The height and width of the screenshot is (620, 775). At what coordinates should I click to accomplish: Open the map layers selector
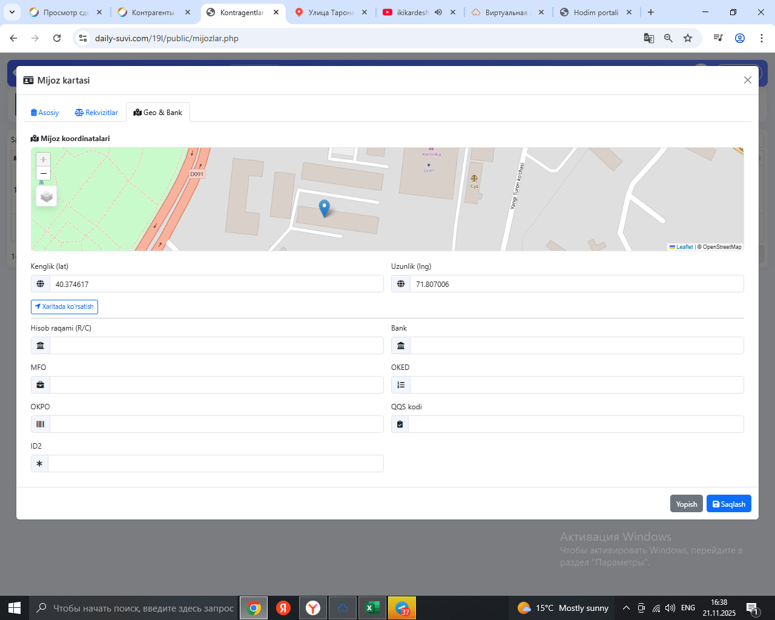coord(47,197)
